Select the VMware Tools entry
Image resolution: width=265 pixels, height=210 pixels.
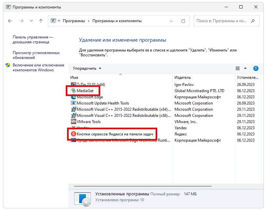pyautogui.click(x=89, y=122)
